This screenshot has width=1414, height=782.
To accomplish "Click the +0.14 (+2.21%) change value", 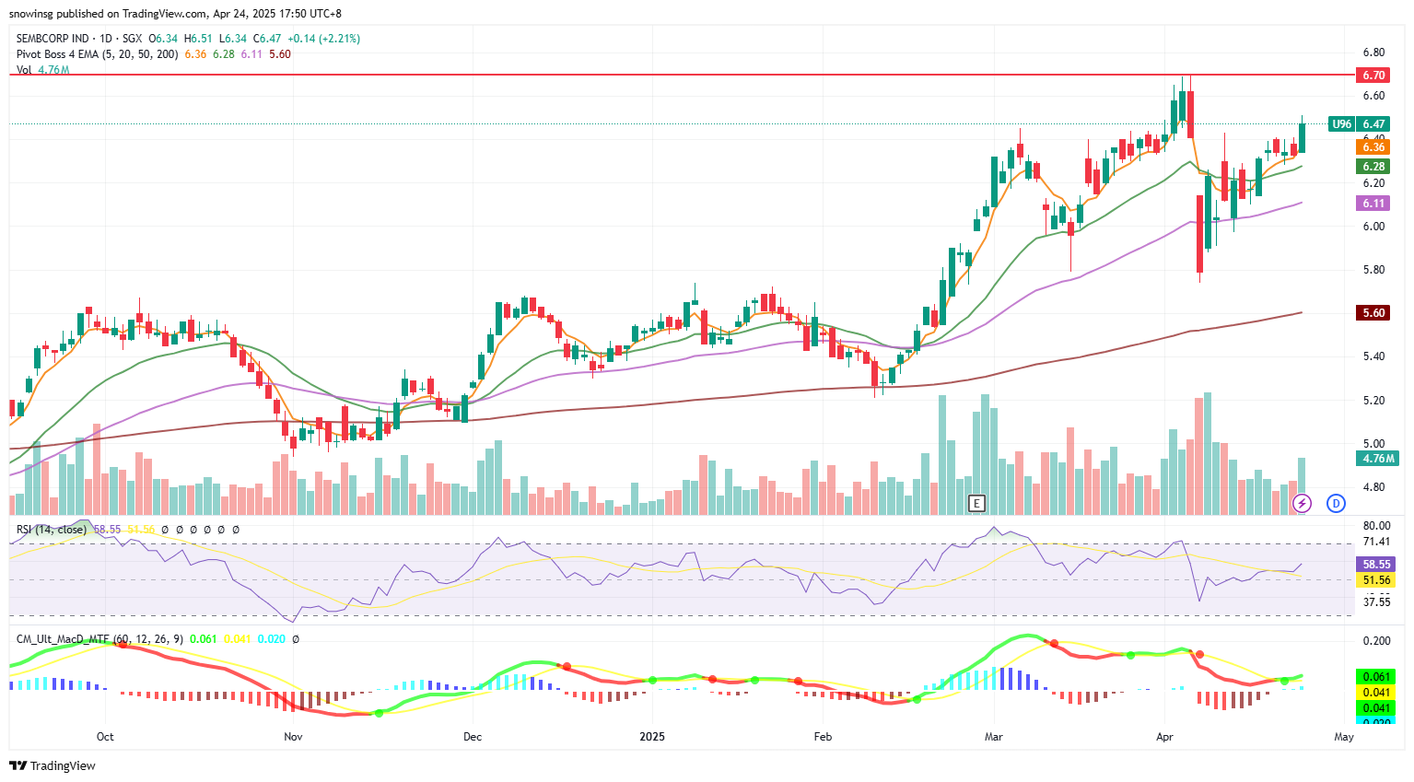I will tap(323, 39).
